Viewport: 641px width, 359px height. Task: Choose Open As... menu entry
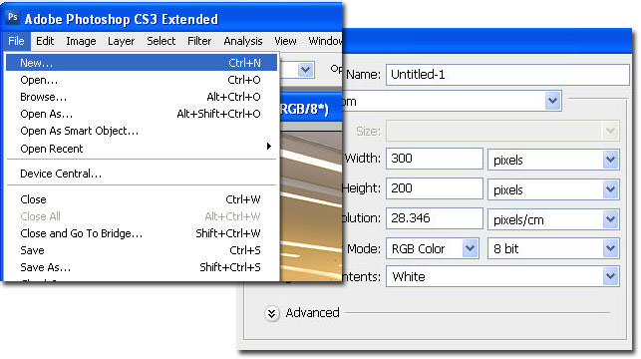142,114
